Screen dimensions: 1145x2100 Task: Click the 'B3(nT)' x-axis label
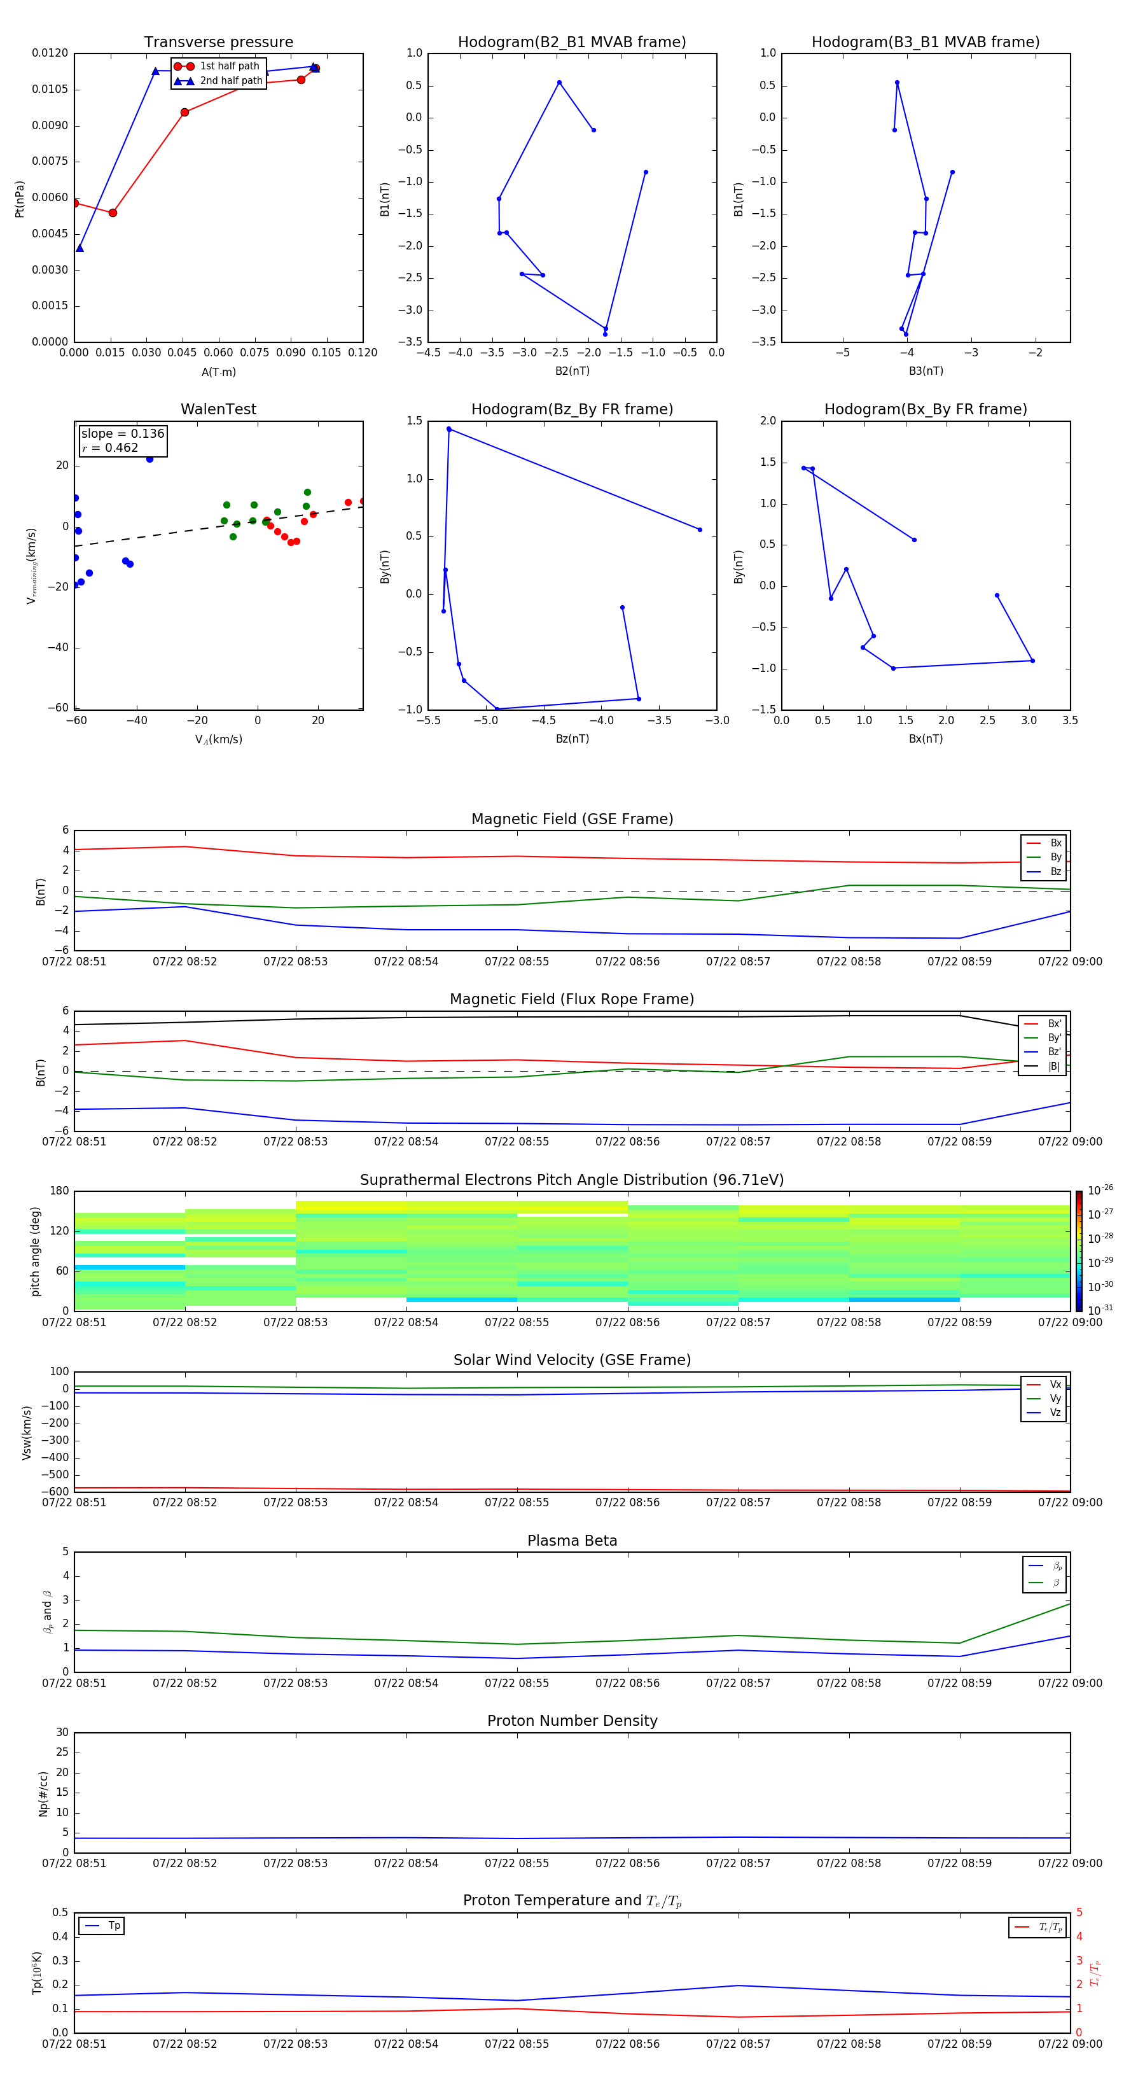pyautogui.click(x=926, y=371)
